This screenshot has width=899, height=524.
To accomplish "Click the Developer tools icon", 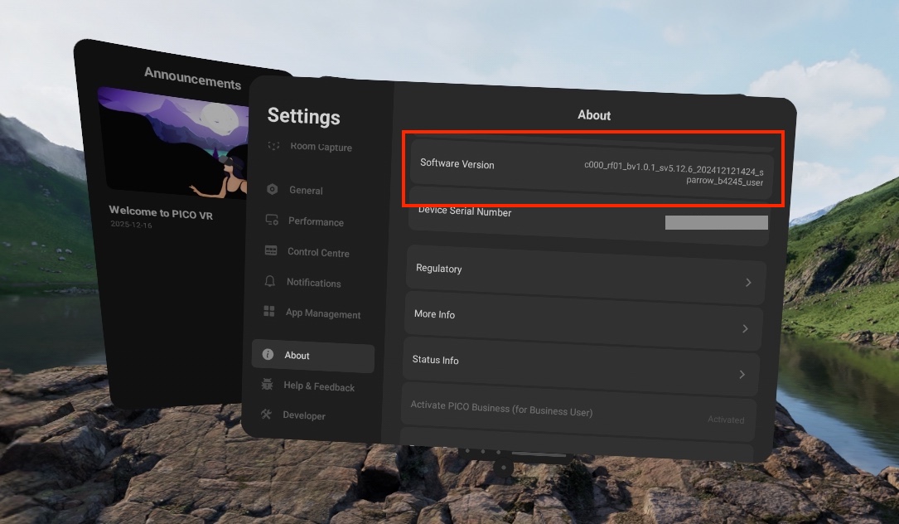I will (266, 414).
